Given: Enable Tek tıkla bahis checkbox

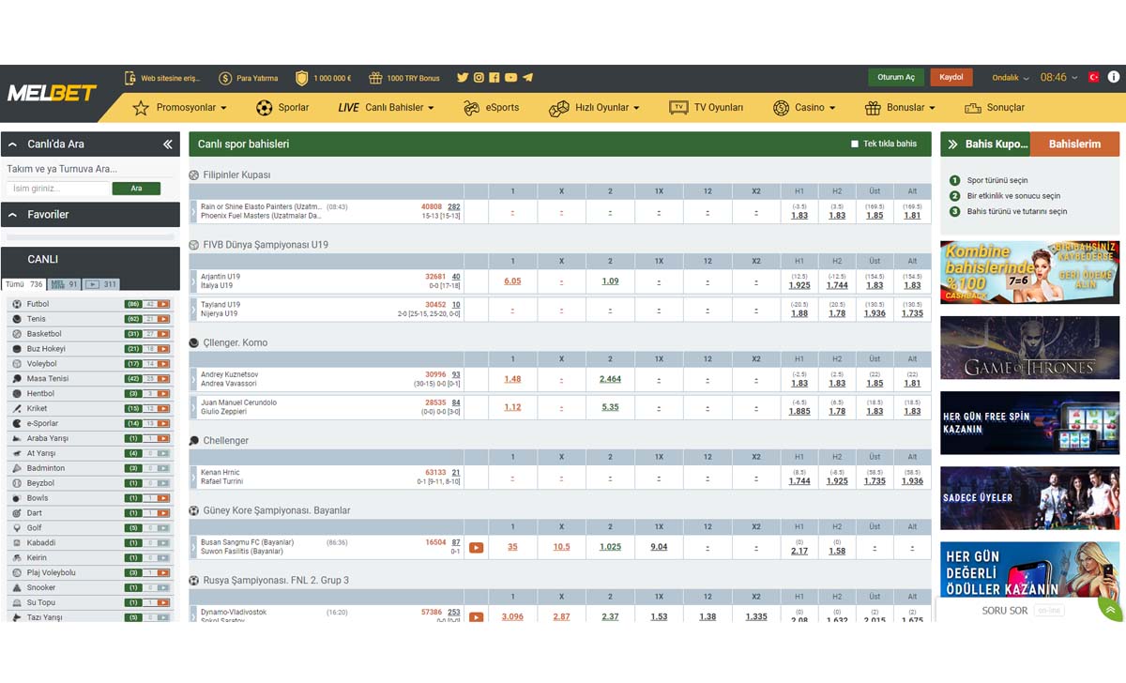Looking at the screenshot, I should 855,144.
